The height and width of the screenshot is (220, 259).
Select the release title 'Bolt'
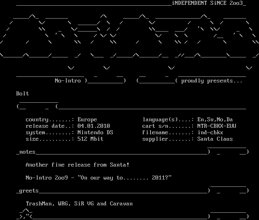click(x=23, y=93)
